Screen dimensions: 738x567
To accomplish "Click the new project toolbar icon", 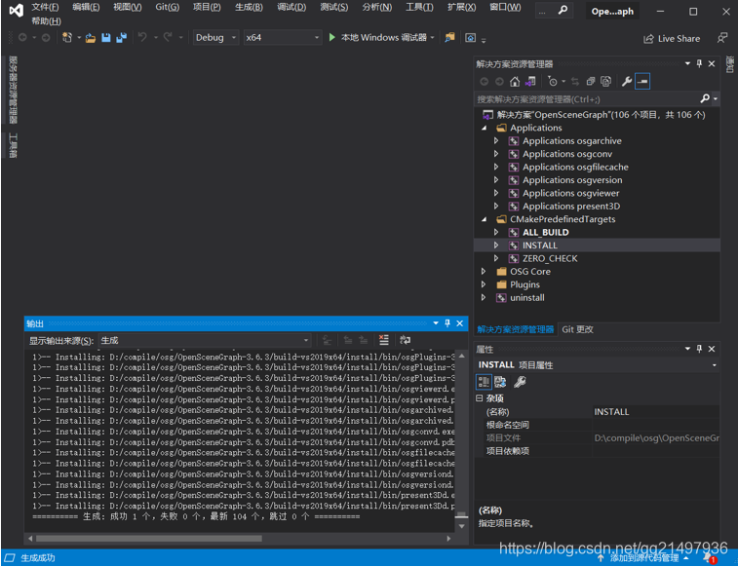I will (67, 38).
